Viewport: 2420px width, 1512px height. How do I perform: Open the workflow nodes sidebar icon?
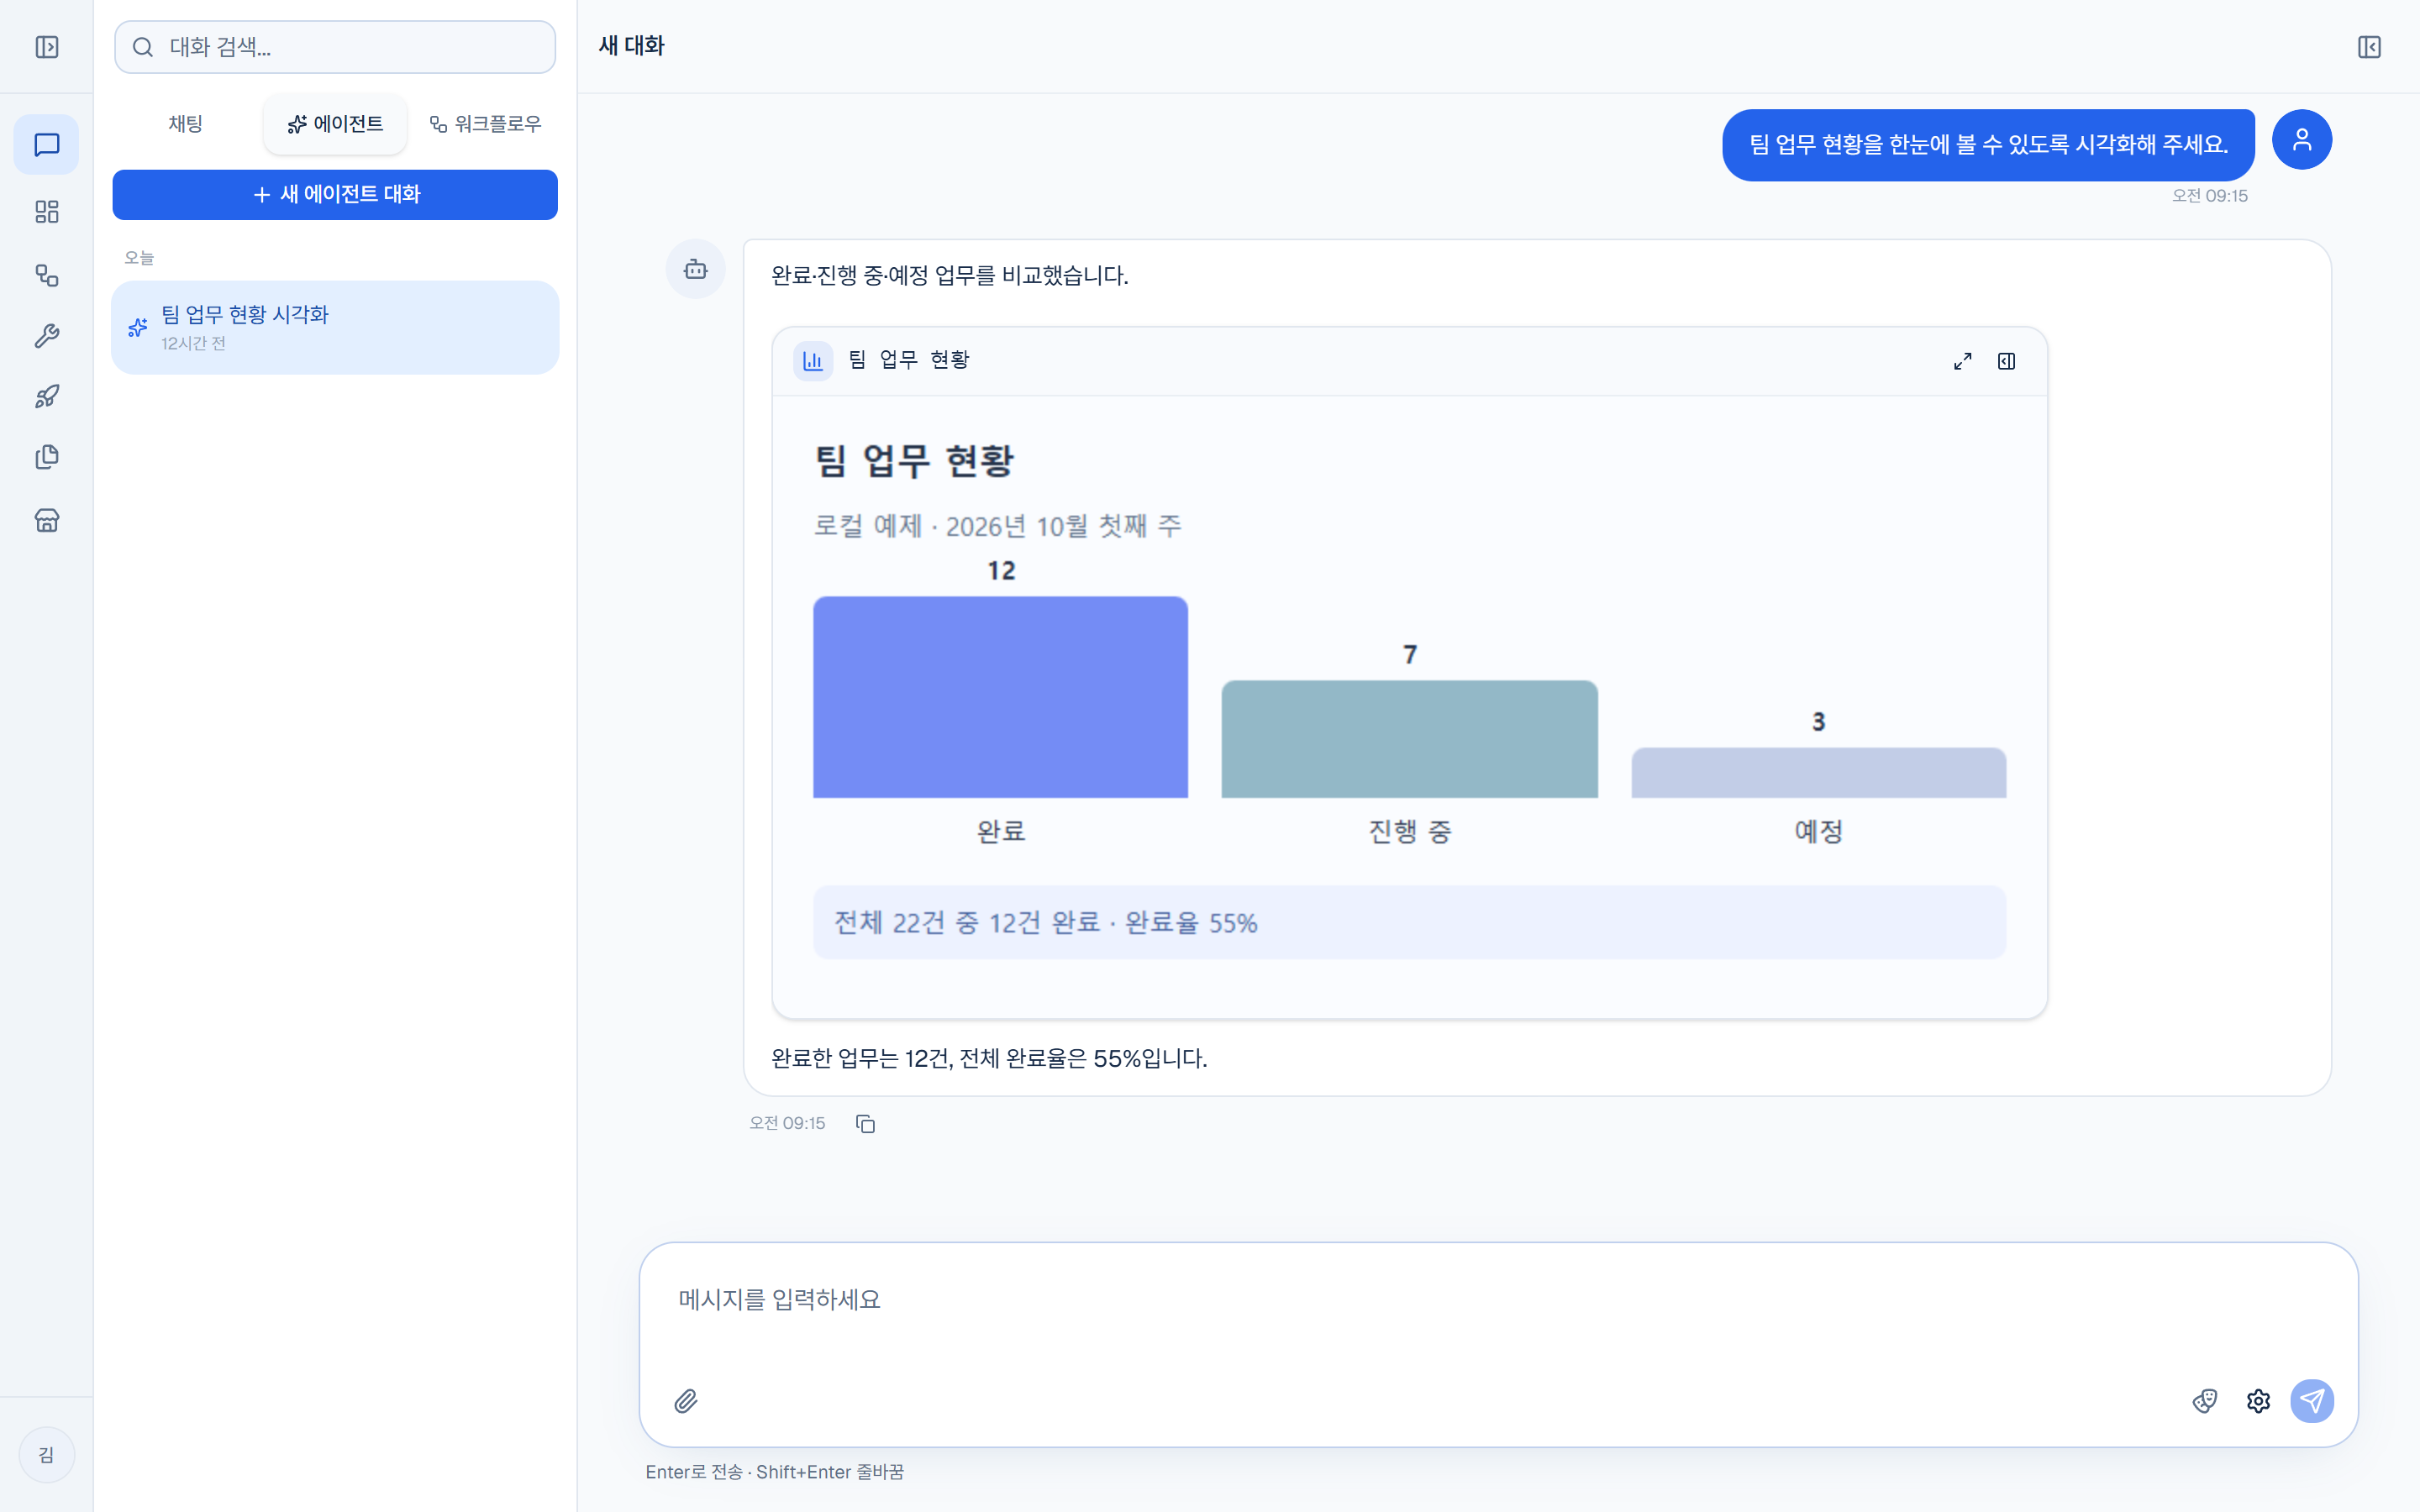(47, 275)
